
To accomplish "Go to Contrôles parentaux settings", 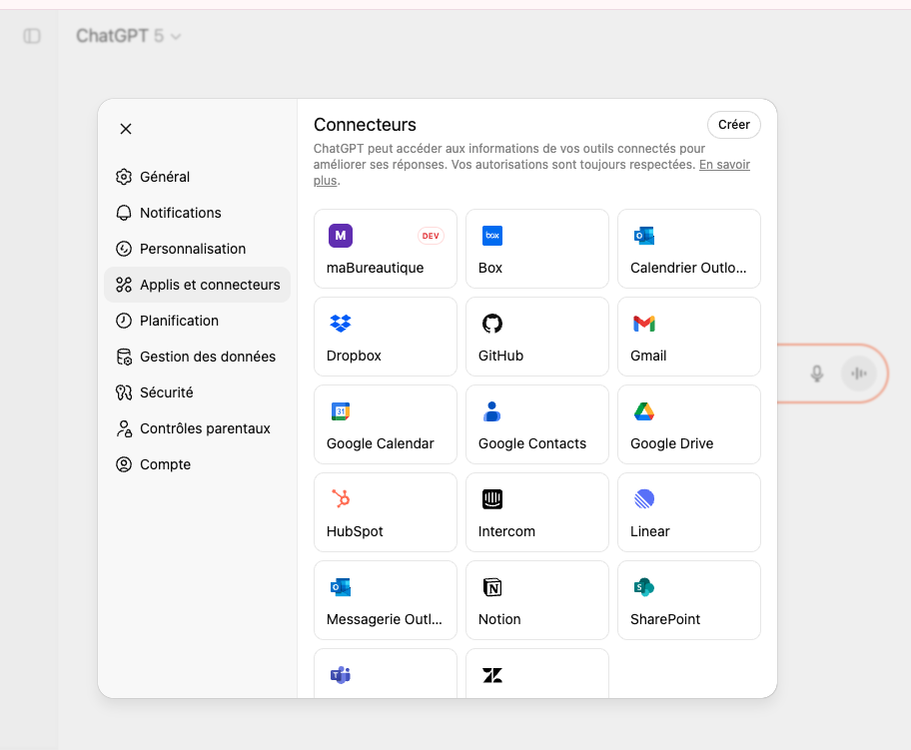I will pos(205,428).
